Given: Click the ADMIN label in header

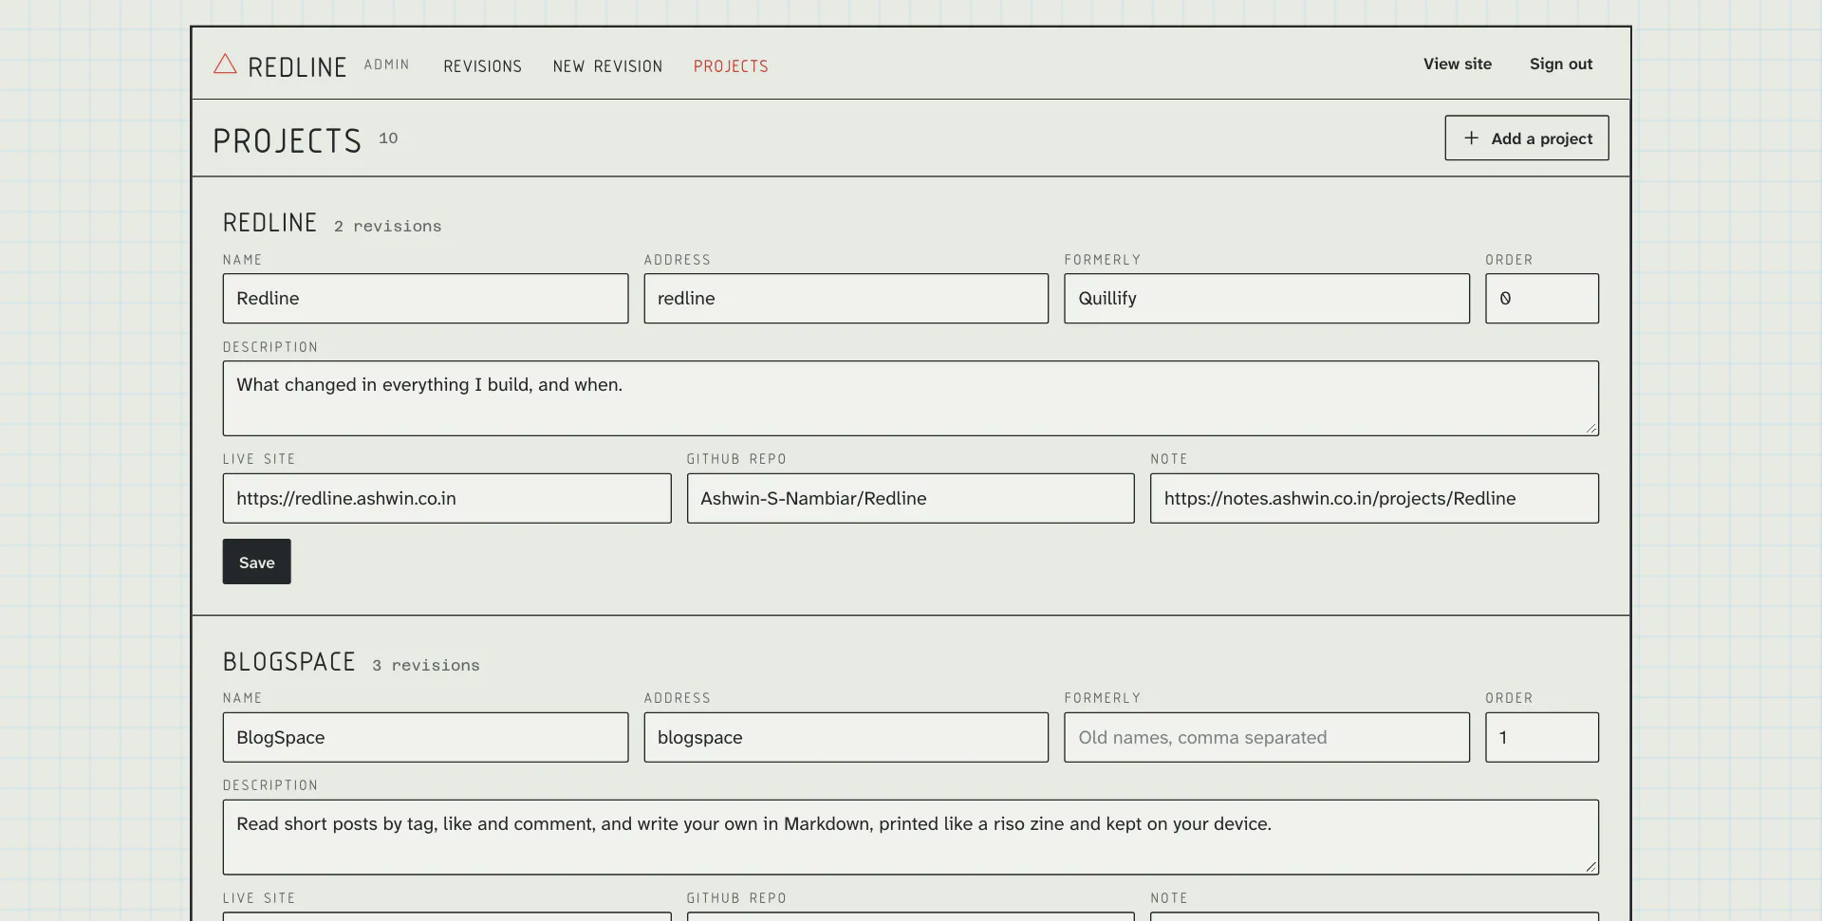Looking at the screenshot, I should coord(386,64).
